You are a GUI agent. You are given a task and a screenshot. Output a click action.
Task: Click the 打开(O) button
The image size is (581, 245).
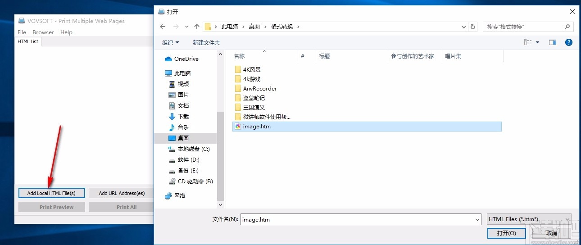(x=506, y=233)
